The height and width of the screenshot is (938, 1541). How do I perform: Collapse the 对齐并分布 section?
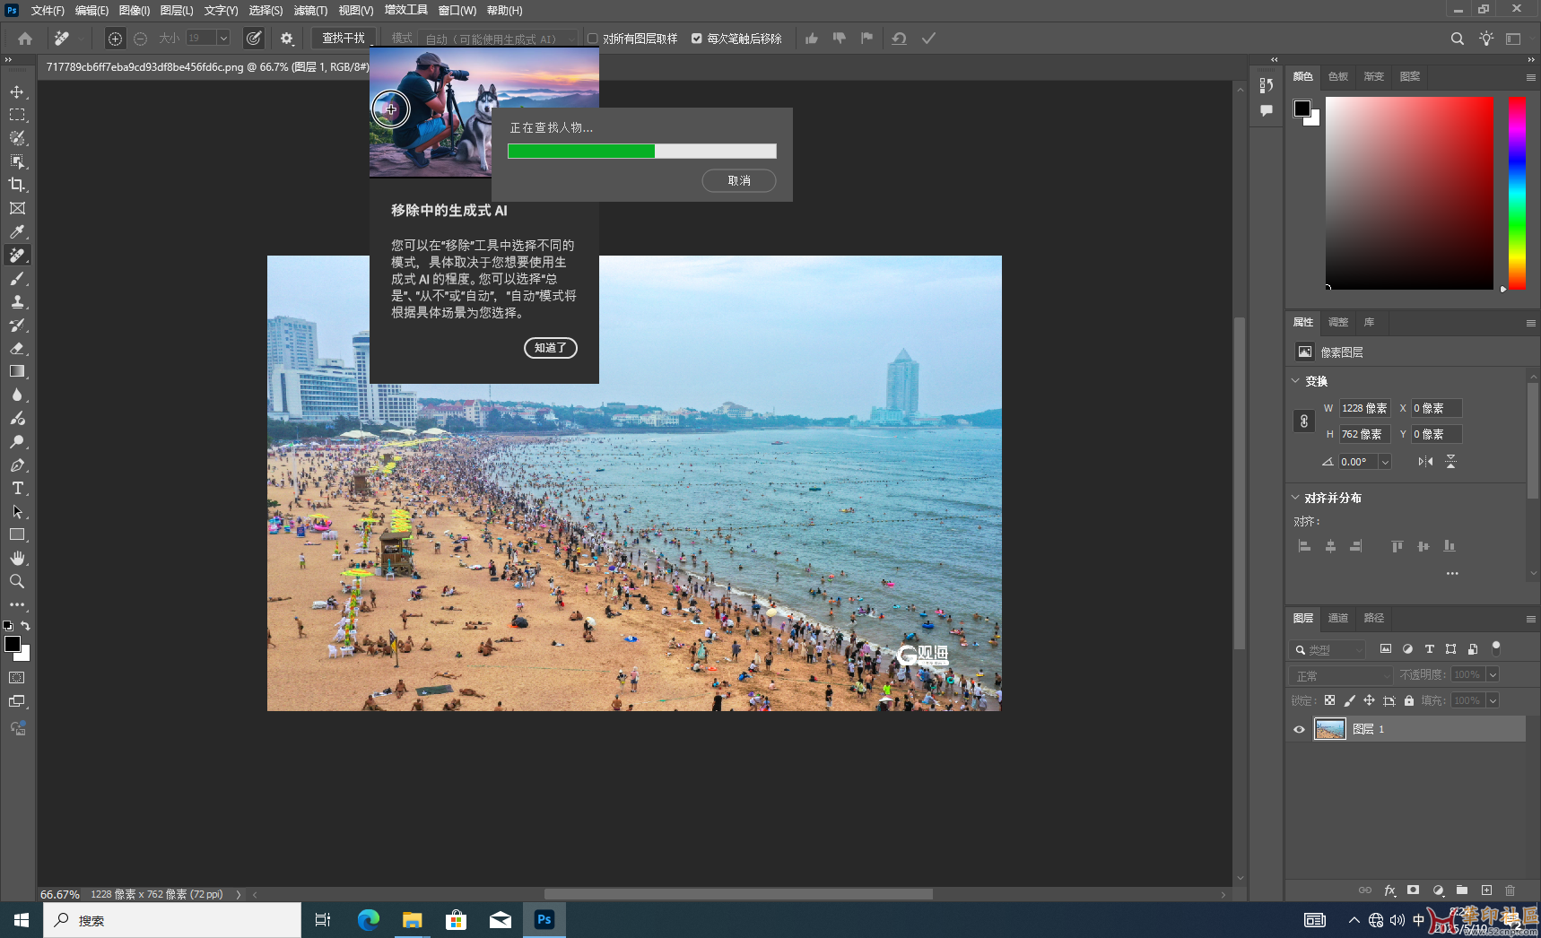(x=1295, y=498)
